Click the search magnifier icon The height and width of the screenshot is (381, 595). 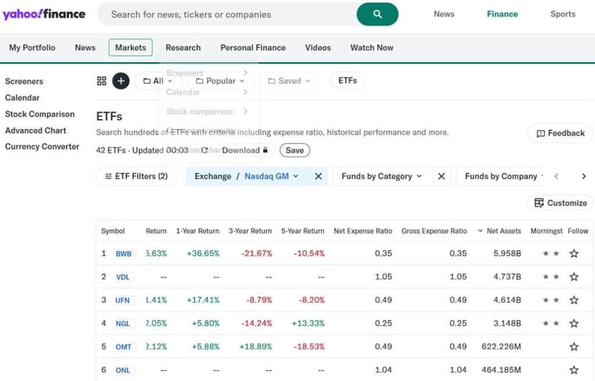[377, 13]
